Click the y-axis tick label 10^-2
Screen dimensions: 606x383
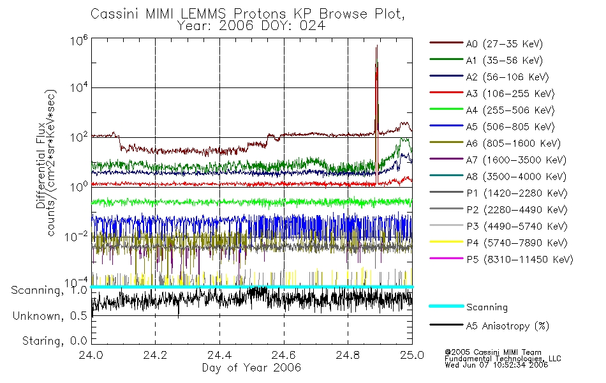tap(77, 236)
